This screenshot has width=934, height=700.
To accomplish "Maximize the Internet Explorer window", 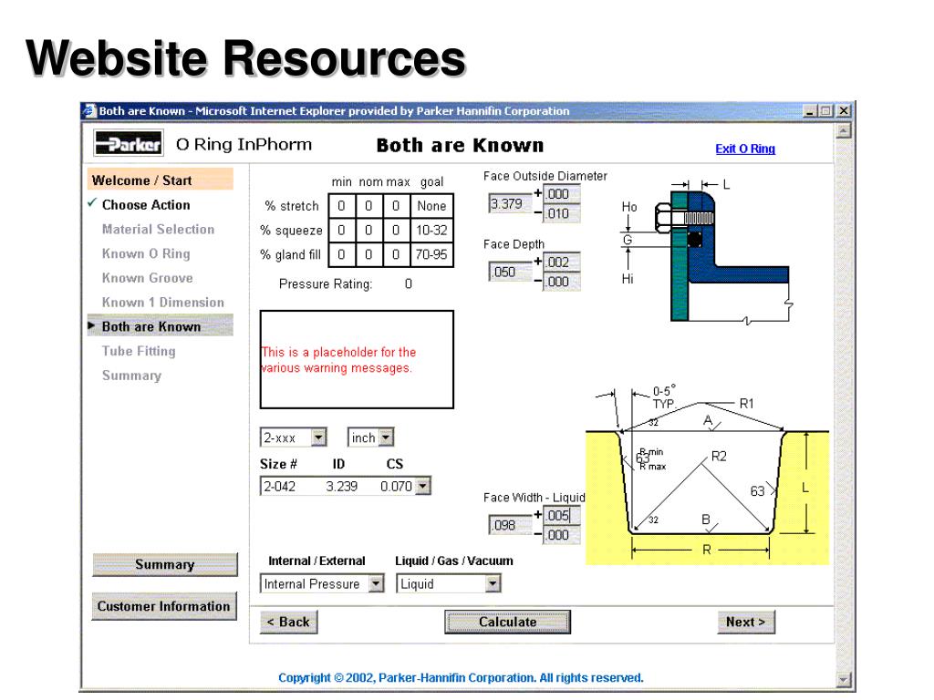I will (825, 110).
